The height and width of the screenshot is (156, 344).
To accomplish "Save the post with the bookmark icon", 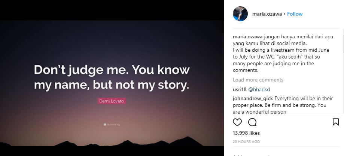I will click(x=335, y=122).
